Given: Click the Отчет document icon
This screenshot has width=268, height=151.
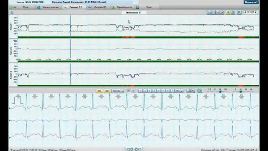Looking at the screenshot, I should 137,8.
